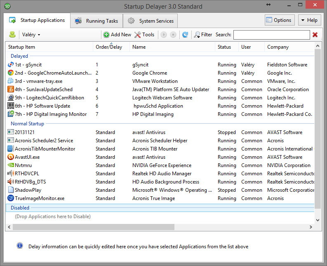The width and height of the screenshot is (327, 266).
Task: Switch to the Startup Applications tab
Action: [37, 20]
